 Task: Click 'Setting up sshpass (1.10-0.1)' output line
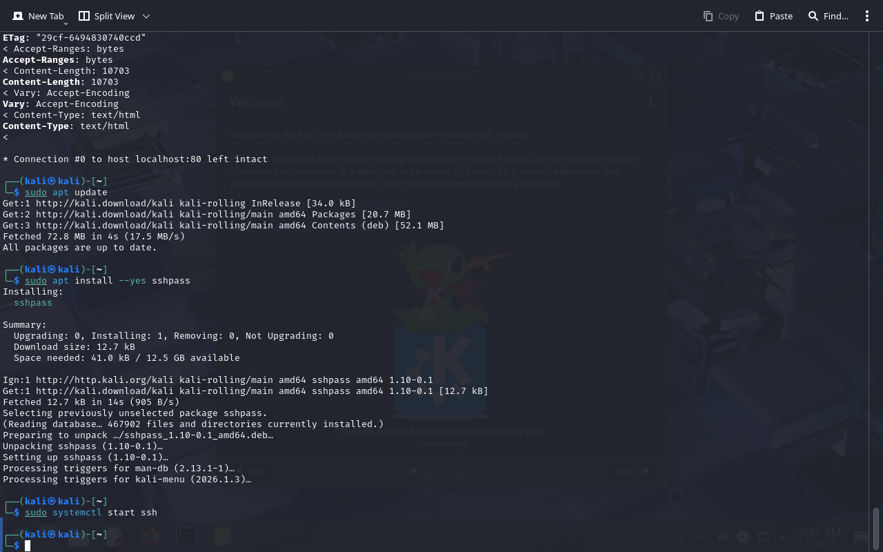[x=86, y=457]
